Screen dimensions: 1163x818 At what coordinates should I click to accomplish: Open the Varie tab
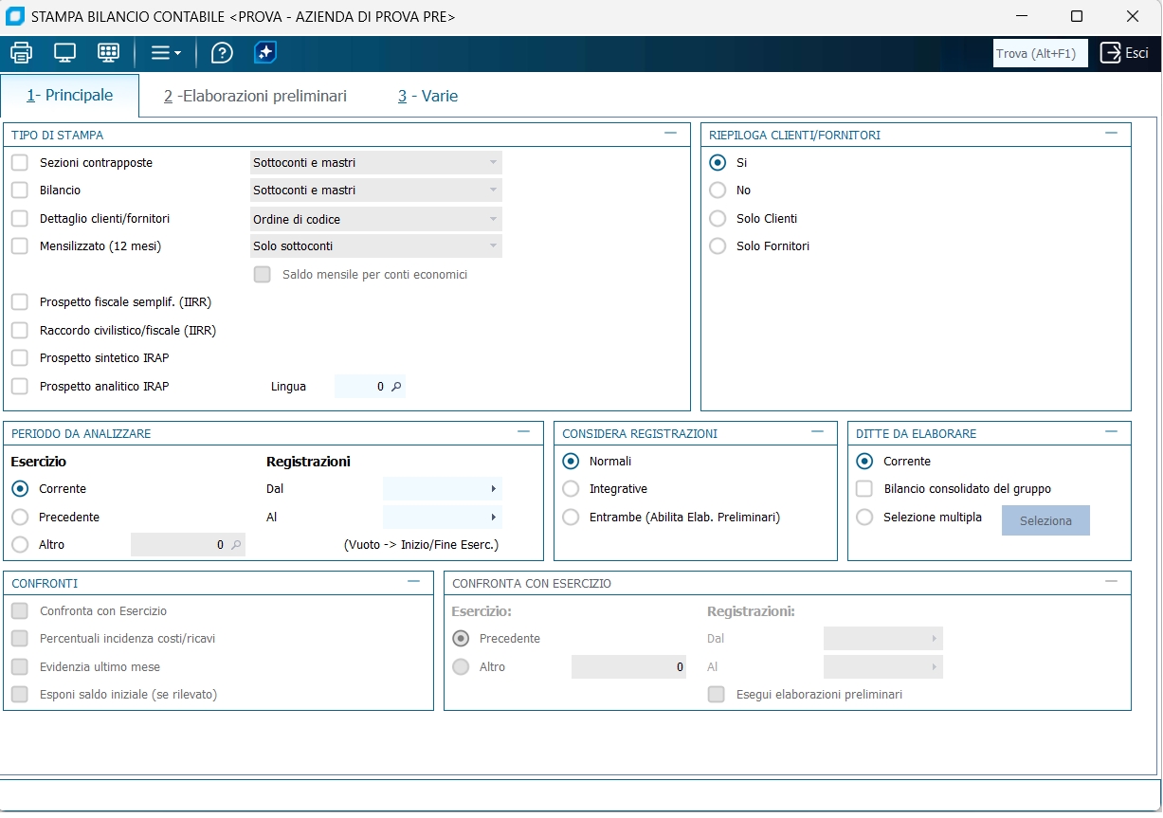428,96
